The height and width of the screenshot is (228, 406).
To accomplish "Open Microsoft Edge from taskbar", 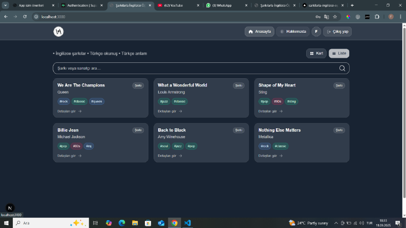I will 122,223.
